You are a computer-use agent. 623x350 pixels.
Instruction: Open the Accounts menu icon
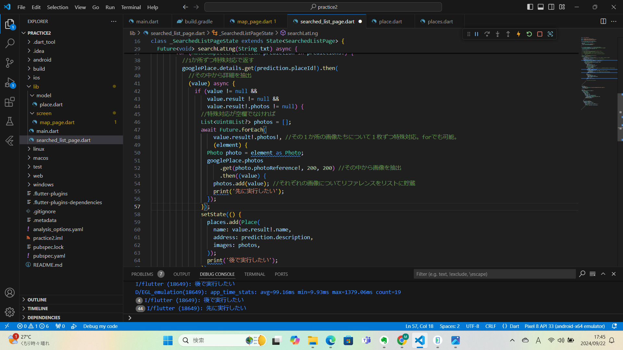pyautogui.click(x=10, y=293)
